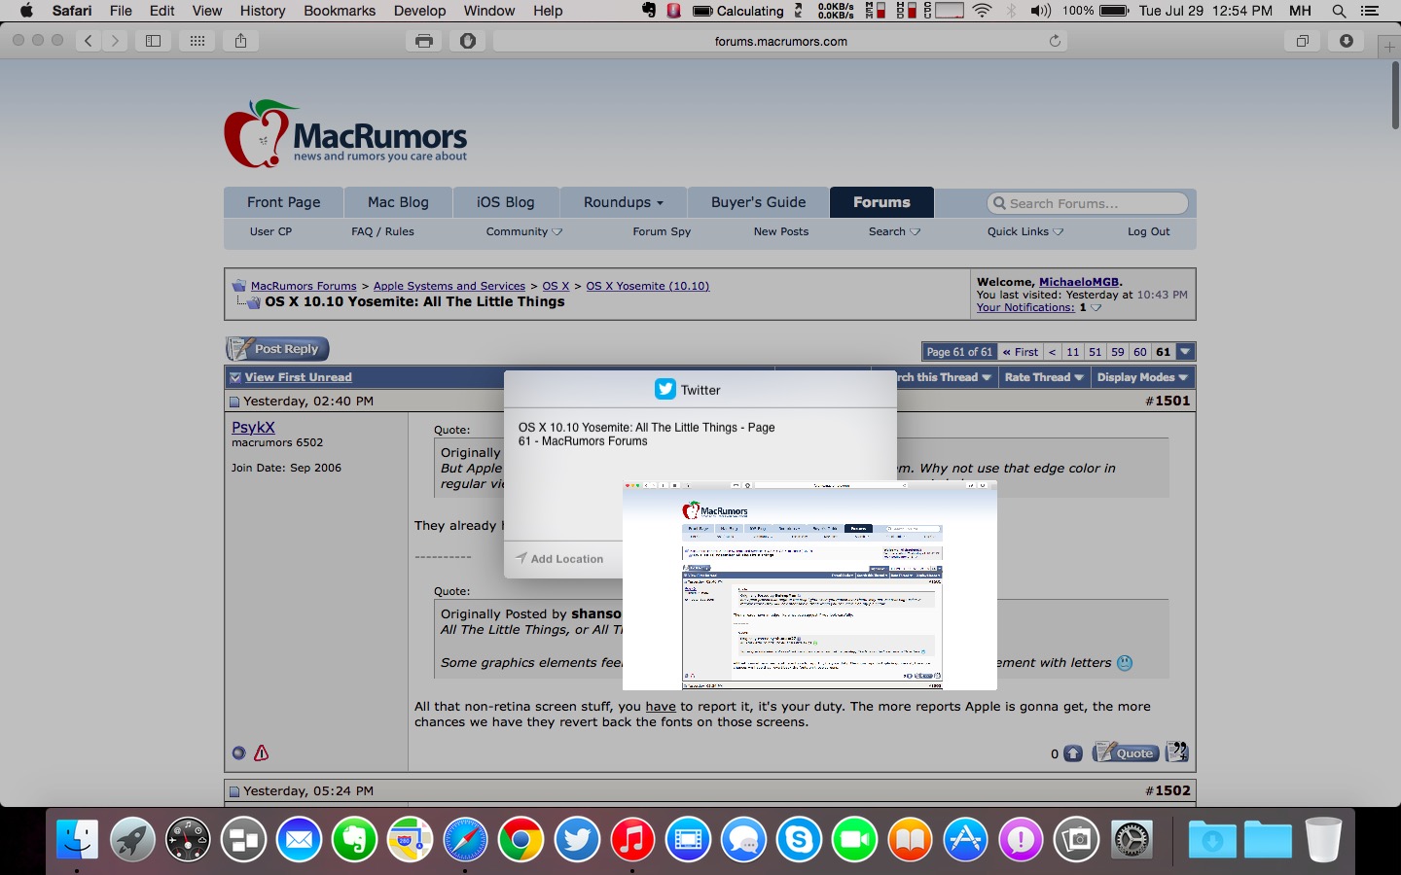Open a new tab with plus button
1401x875 pixels.
click(1389, 47)
